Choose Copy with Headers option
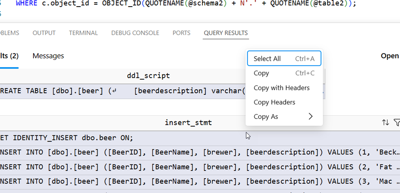 tap(284, 88)
